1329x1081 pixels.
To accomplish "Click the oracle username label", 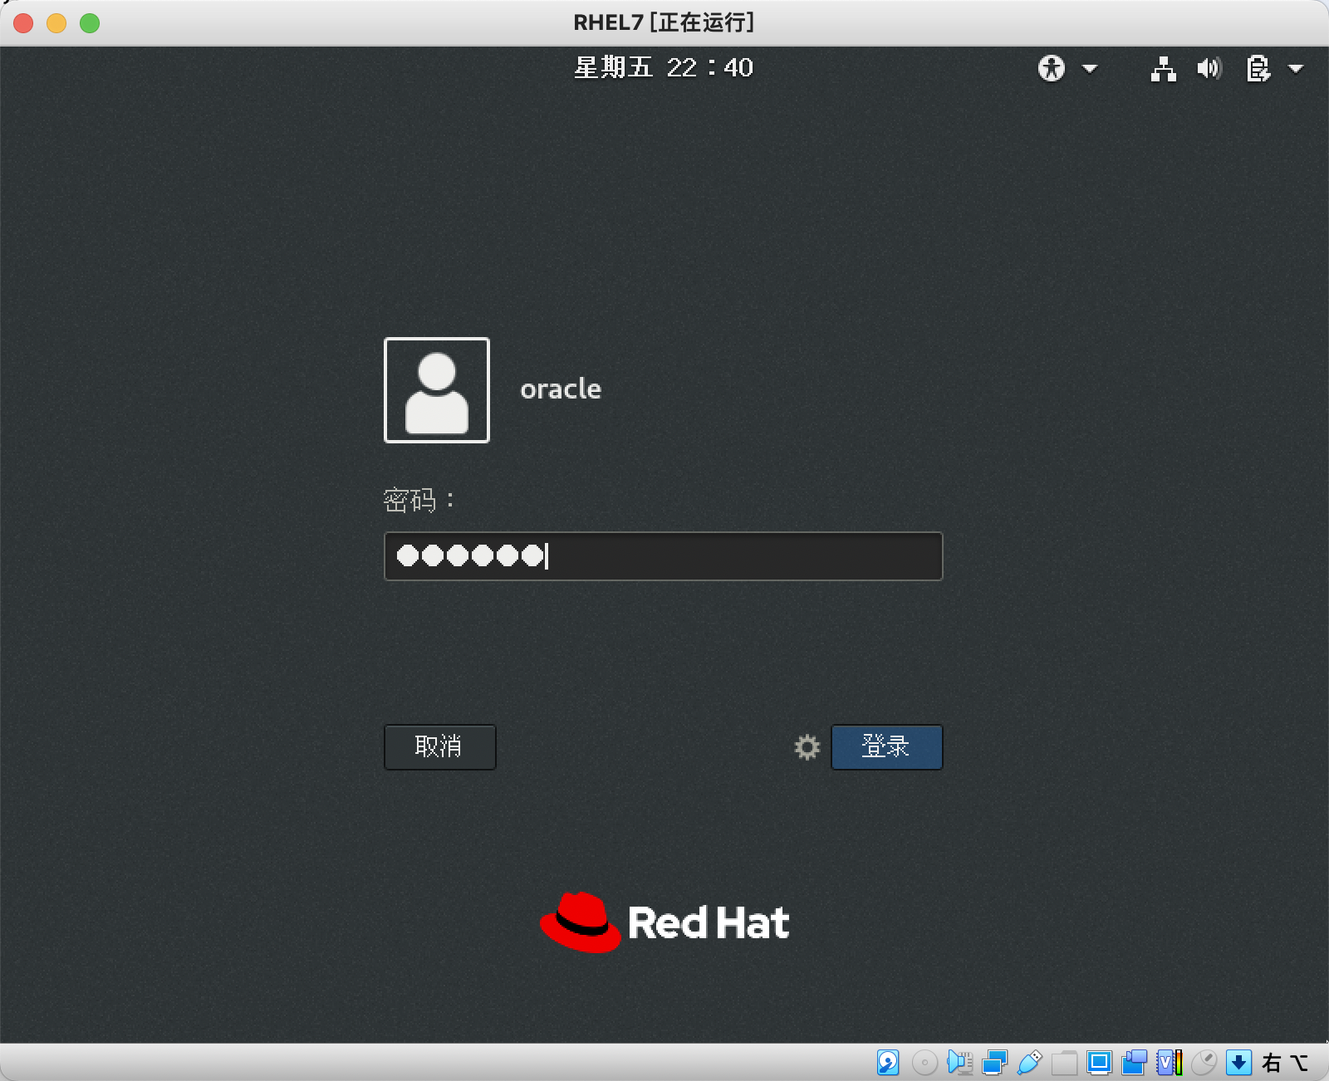I will [561, 389].
